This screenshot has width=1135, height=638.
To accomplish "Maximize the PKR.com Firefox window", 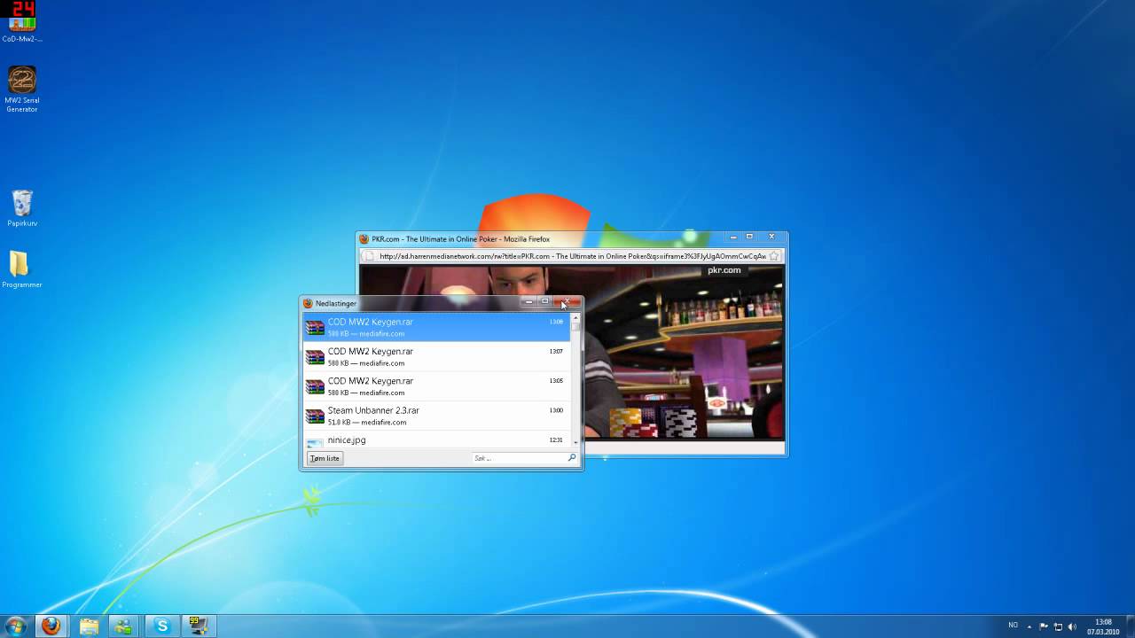I will point(749,237).
